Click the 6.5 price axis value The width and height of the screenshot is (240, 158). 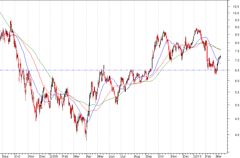237,70
